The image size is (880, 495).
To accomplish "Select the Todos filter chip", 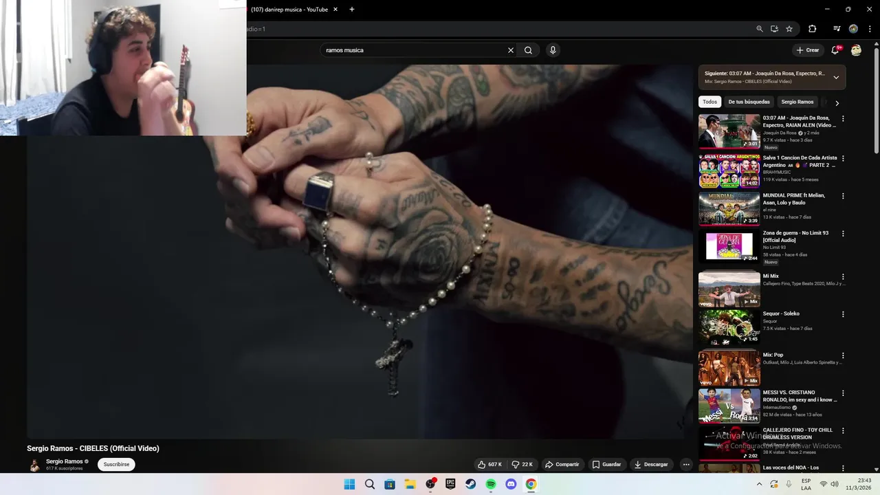I will [x=709, y=102].
